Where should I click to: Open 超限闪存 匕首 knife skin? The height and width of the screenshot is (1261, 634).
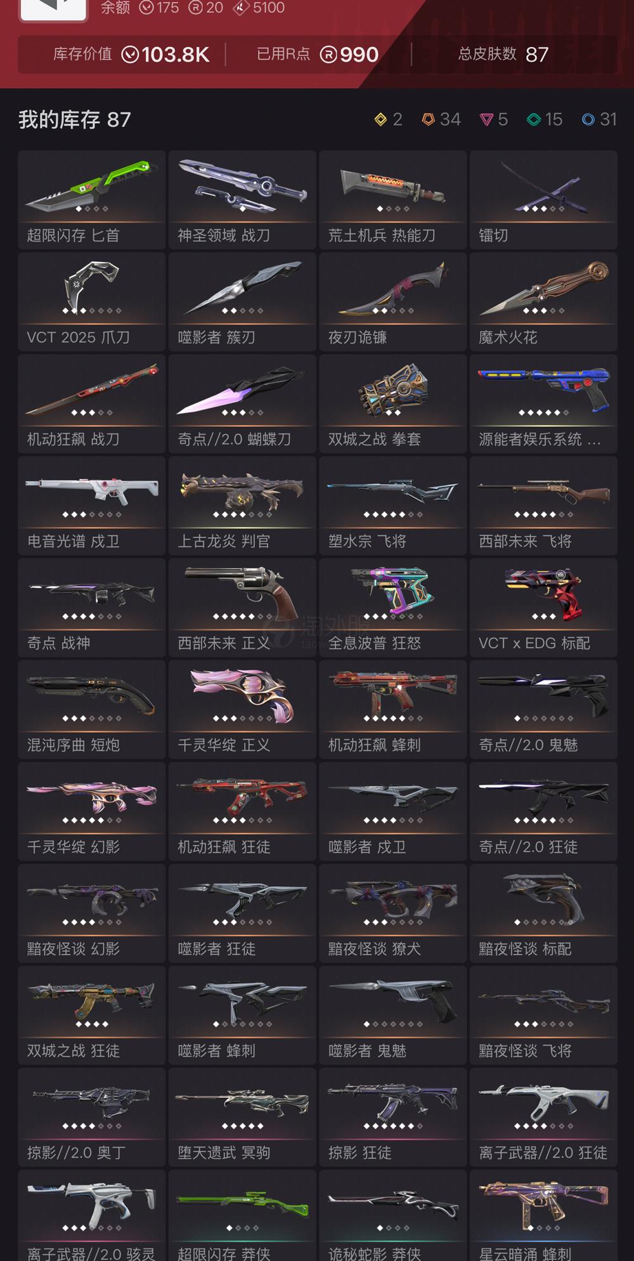tap(92, 200)
